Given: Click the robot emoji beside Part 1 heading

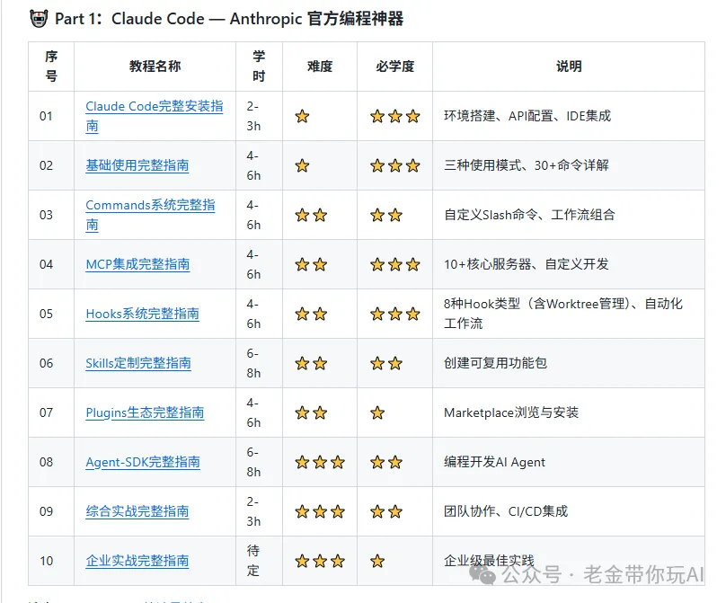Looking at the screenshot, I should [x=39, y=19].
